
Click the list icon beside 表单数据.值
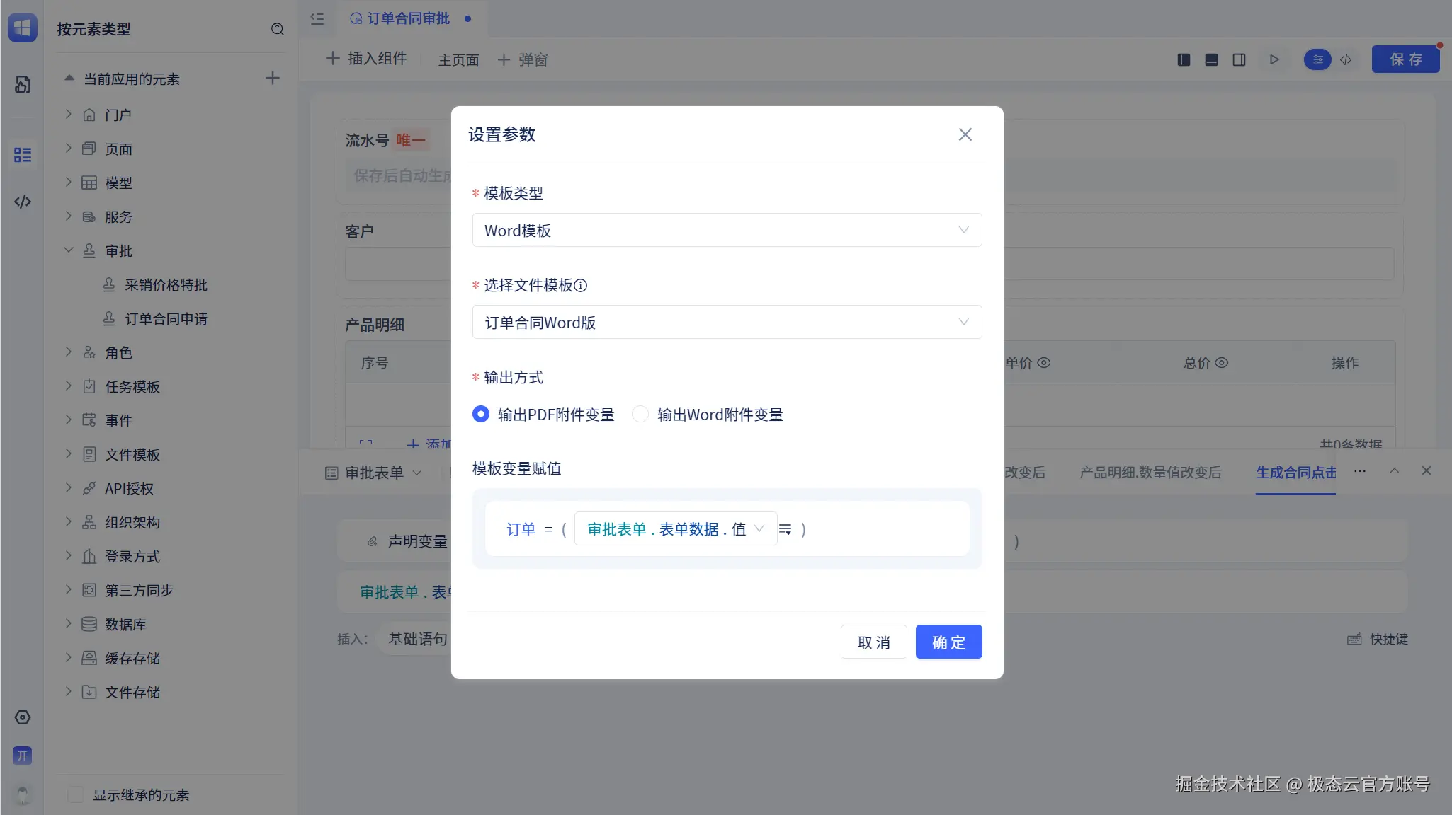pyautogui.click(x=785, y=529)
